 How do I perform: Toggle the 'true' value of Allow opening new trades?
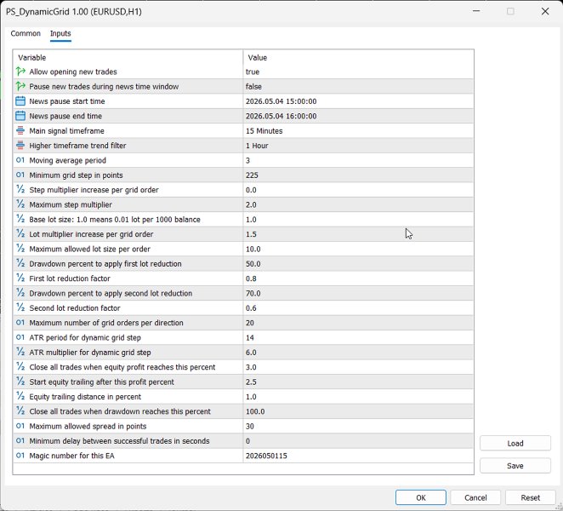[253, 72]
